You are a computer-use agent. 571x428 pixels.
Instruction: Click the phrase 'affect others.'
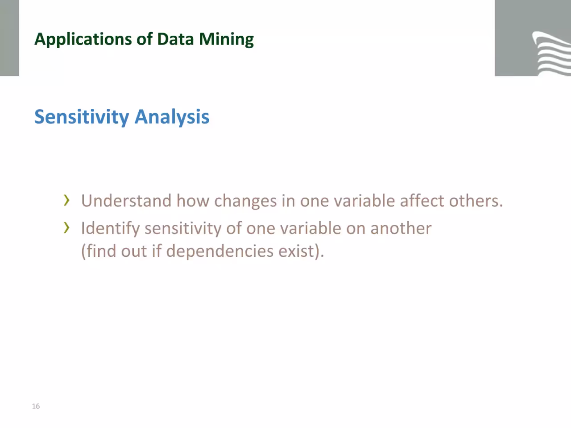(x=451, y=201)
